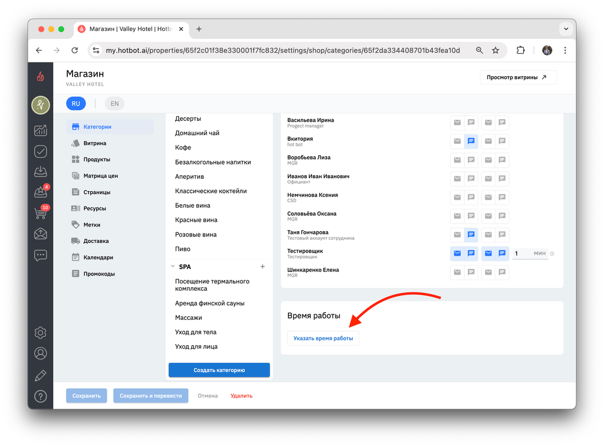Click the Создать категорию button

point(219,370)
